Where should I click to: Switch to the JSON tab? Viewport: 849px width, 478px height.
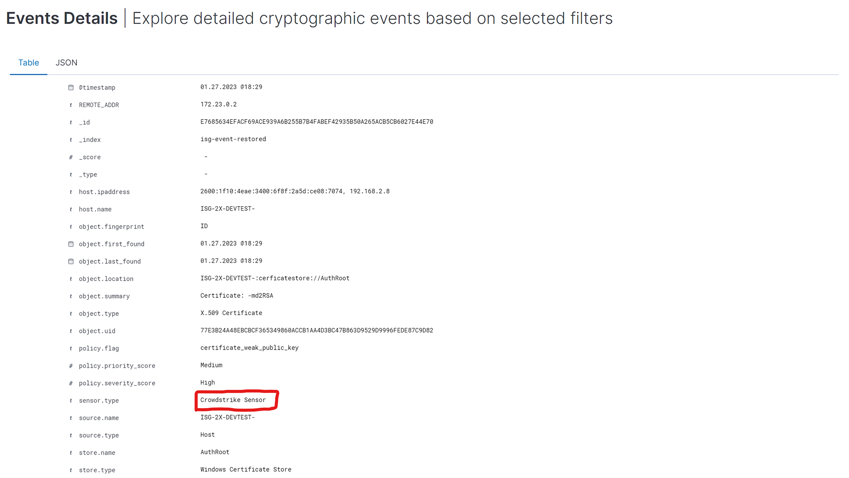click(x=66, y=63)
